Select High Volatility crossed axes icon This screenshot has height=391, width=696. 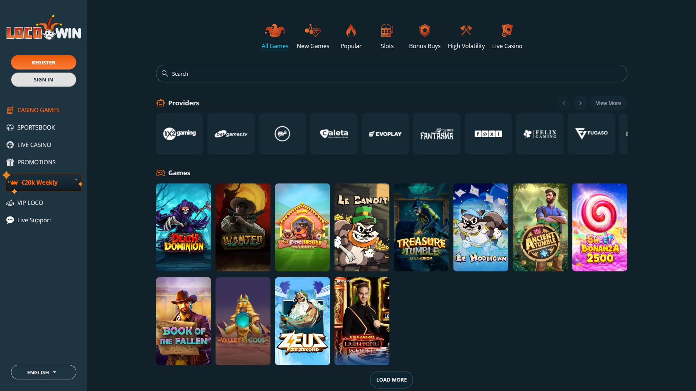pyautogui.click(x=466, y=30)
